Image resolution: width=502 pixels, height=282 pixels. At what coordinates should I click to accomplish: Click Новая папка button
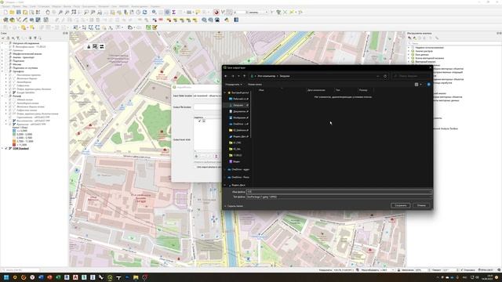255,85
